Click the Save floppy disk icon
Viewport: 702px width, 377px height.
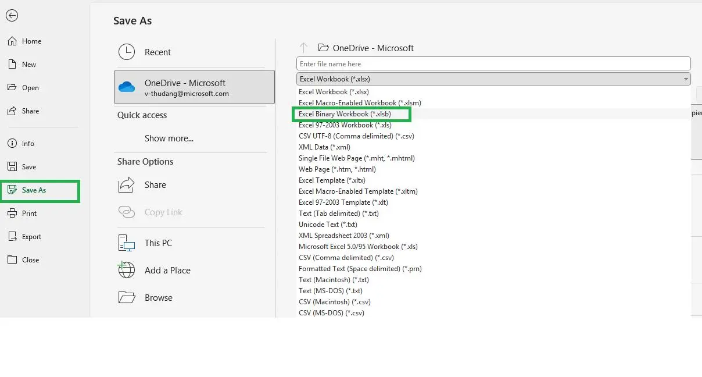click(12, 167)
